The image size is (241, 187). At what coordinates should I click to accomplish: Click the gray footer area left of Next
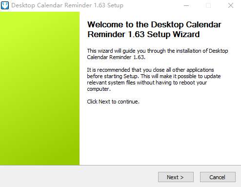click(79, 177)
